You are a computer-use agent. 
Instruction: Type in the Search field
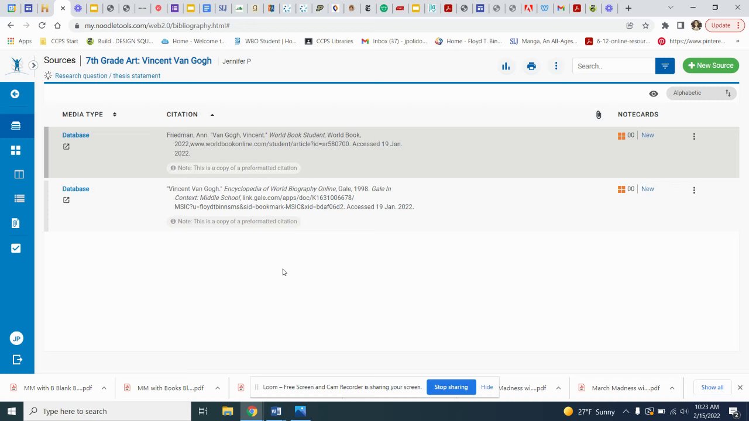pyautogui.click(x=614, y=66)
